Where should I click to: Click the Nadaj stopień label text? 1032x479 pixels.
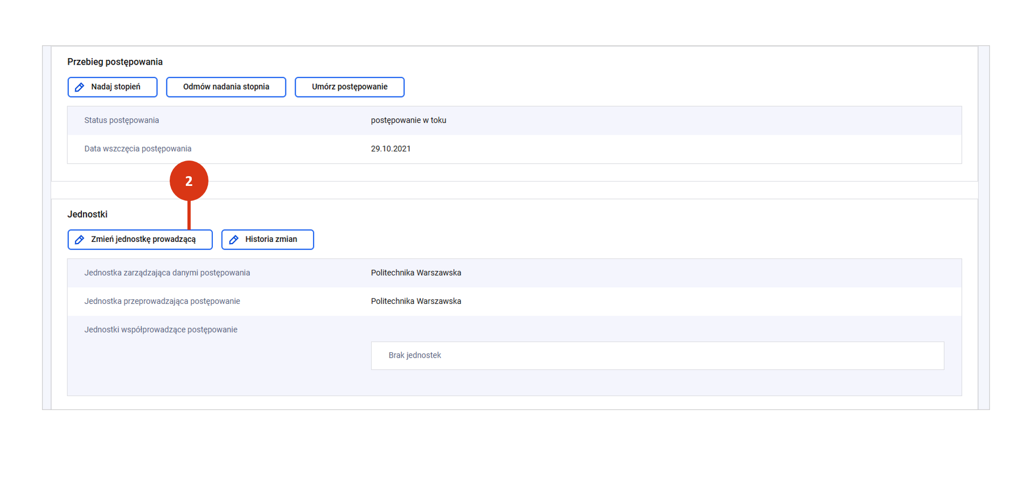click(115, 87)
